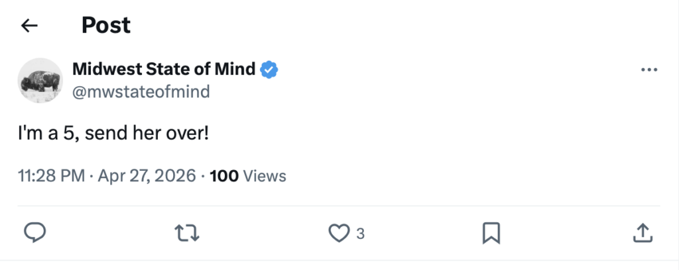Like the post with the heart icon
Screen dimensions: 679x270
[339, 232]
